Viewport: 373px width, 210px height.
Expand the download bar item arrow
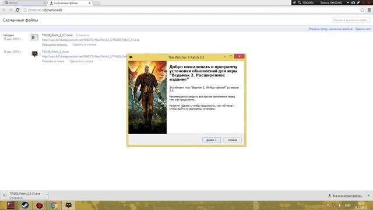click(x=47, y=194)
